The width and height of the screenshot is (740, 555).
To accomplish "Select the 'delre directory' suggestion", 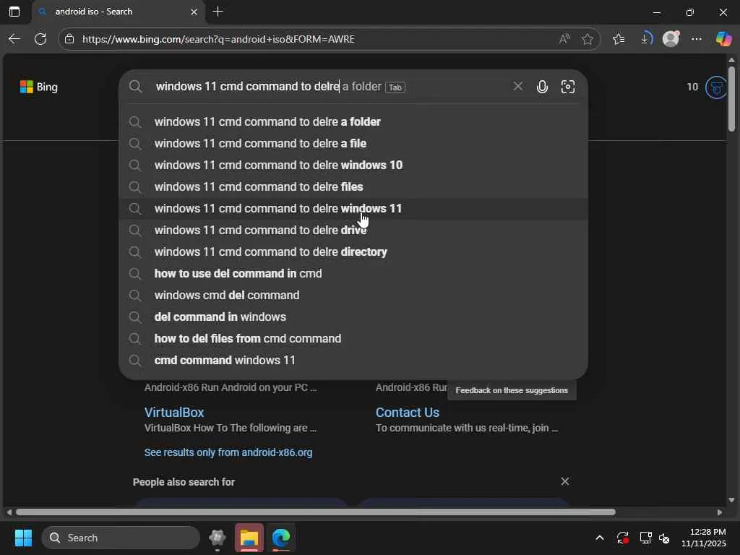I will click(353, 252).
